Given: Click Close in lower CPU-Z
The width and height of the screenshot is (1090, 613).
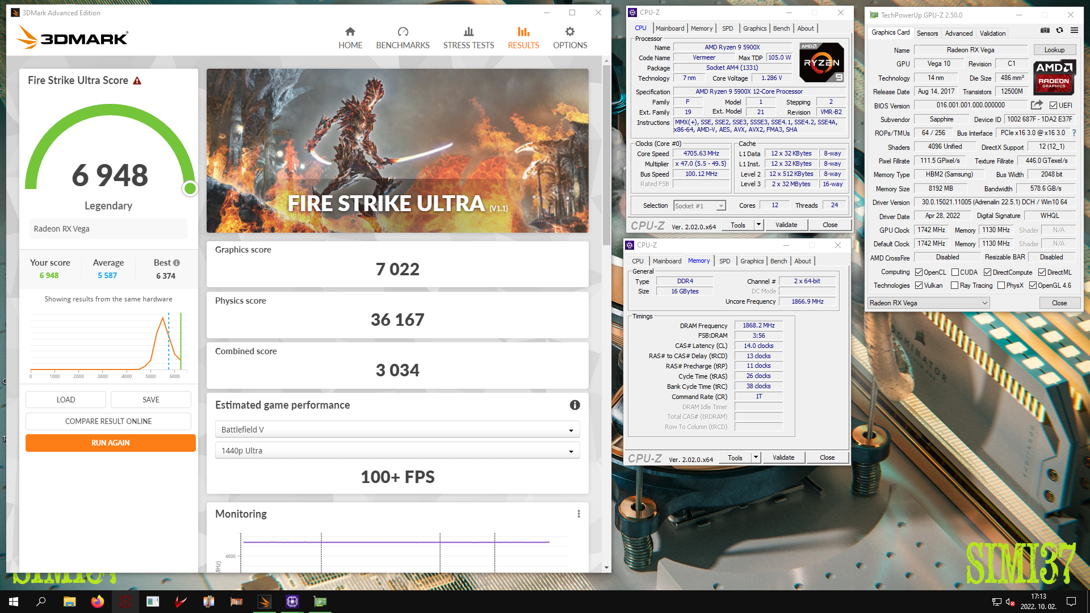Looking at the screenshot, I should click(x=827, y=457).
